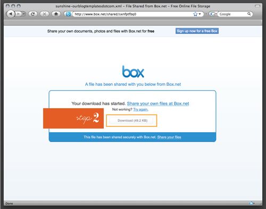266x209 pixels.
Task: Click the Download (49.2 KB) button
Action: (x=132, y=120)
